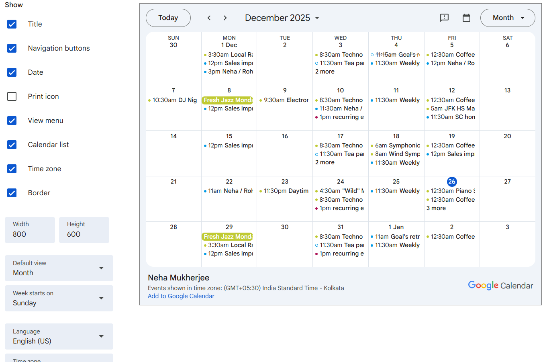The image size is (545, 362).
Task: Open the calendar list icon
Action: (x=466, y=18)
